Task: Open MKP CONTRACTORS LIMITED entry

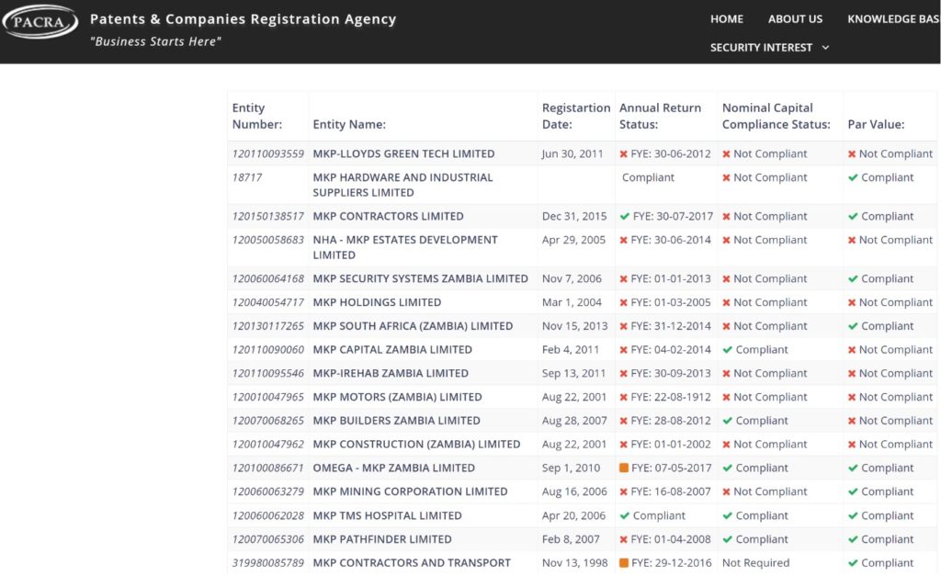Action: point(389,216)
